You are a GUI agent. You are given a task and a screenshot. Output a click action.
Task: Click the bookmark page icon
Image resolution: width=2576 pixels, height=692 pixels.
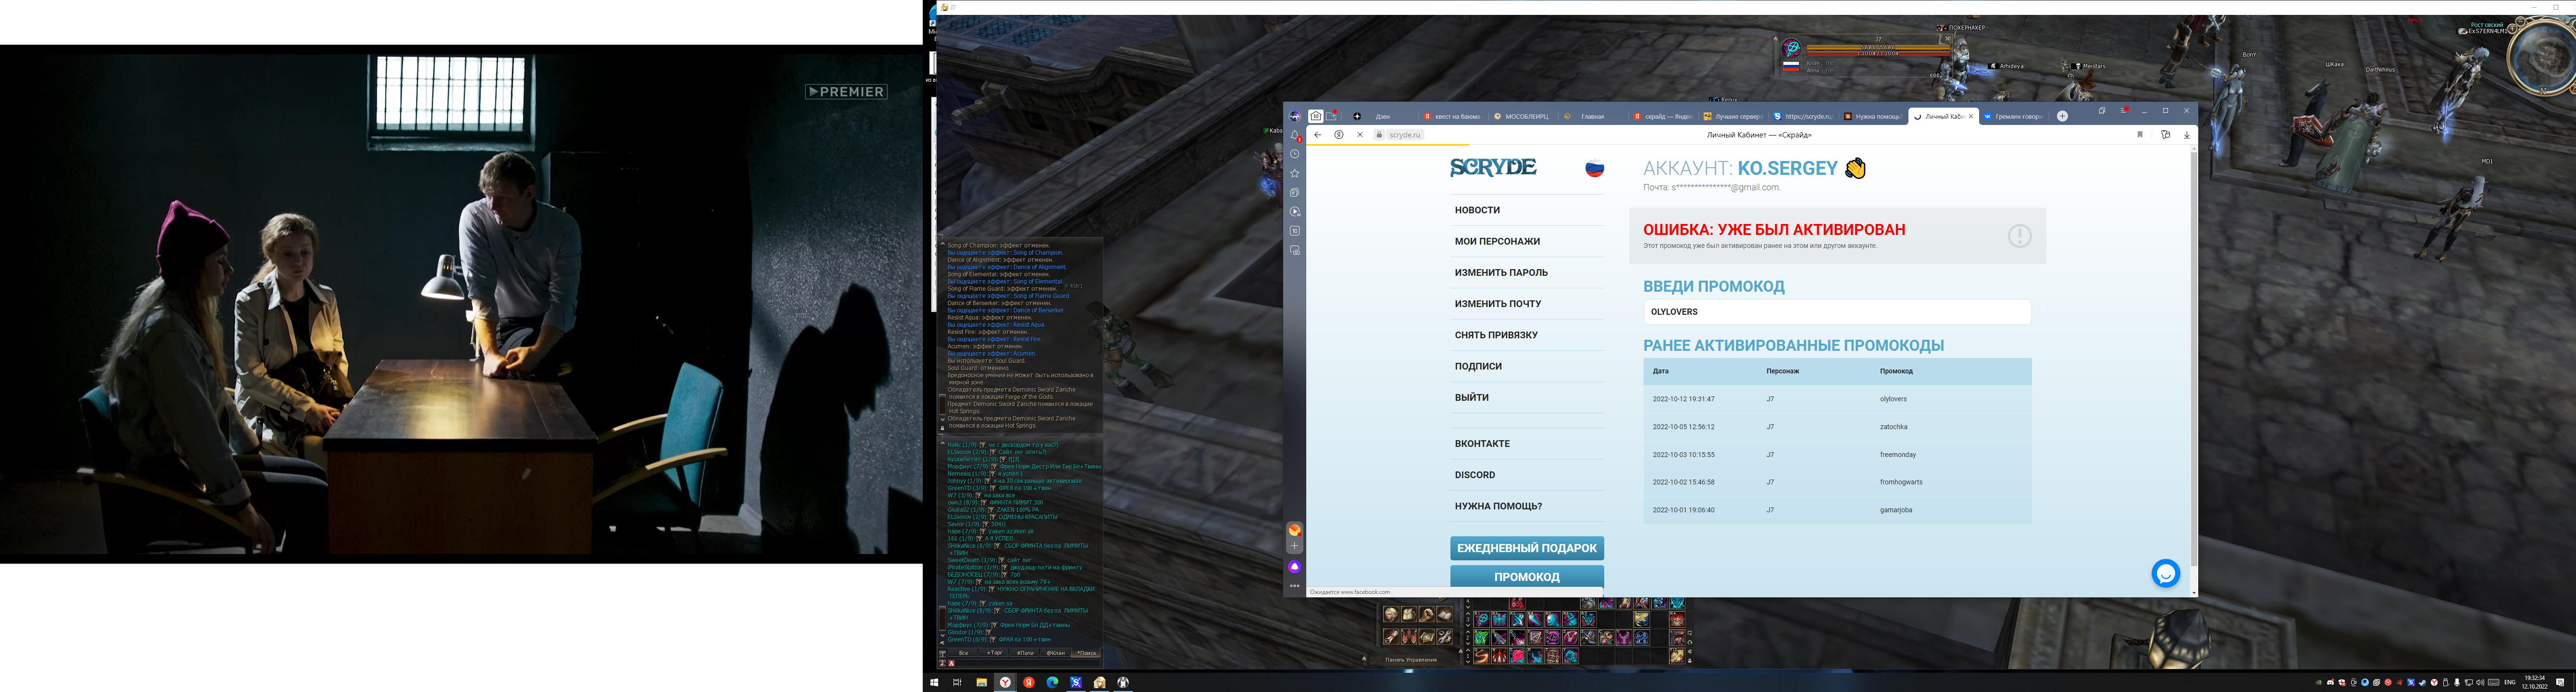pyautogui.click(x=2140, y=135)
